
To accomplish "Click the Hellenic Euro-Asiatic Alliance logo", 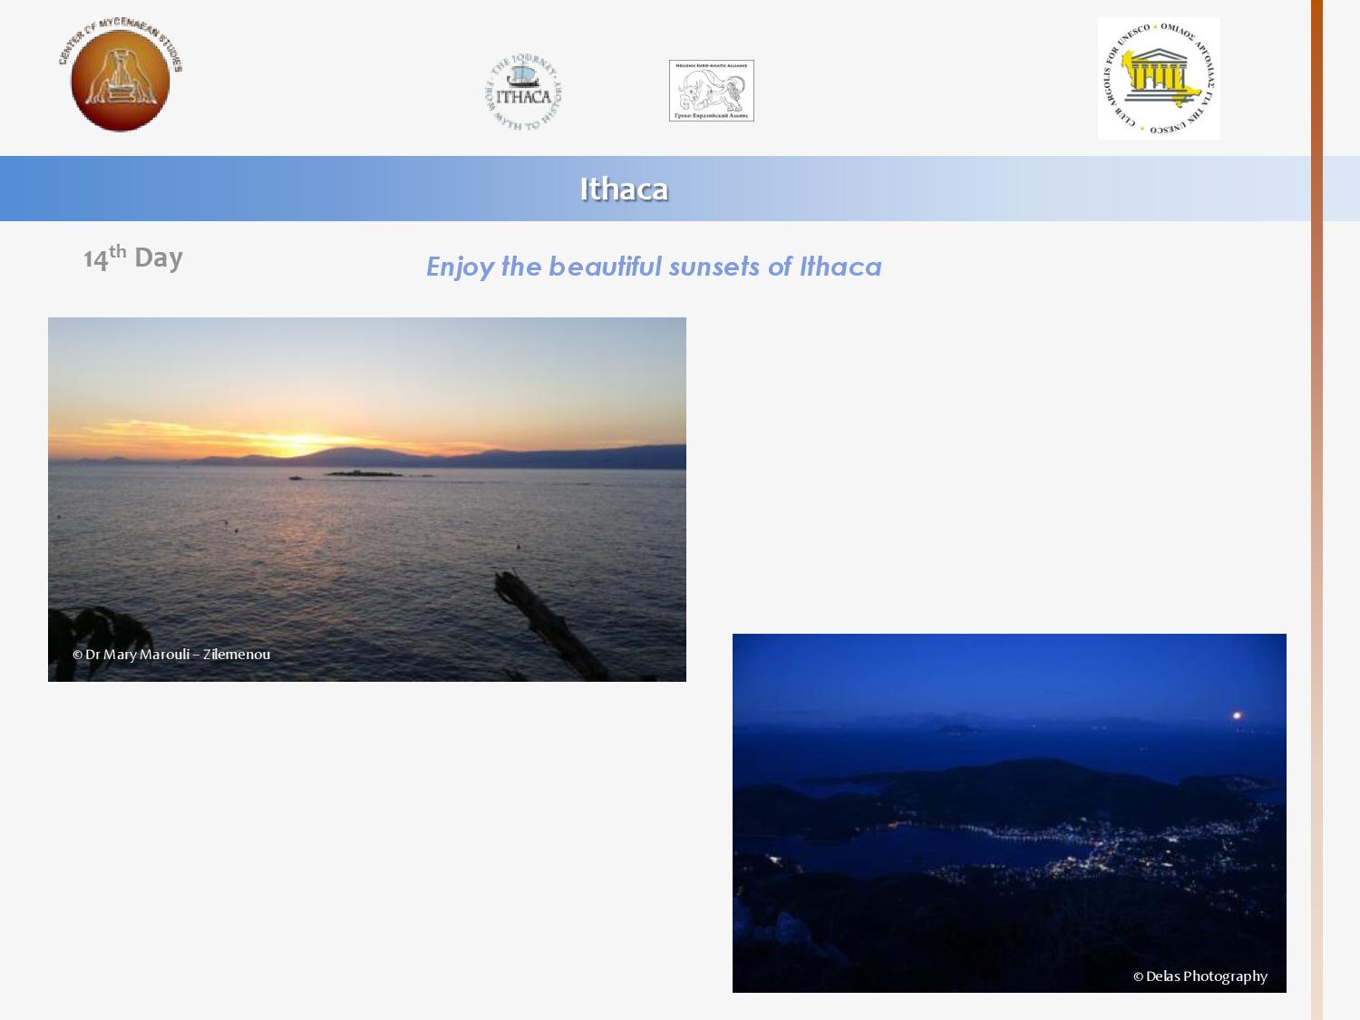I will click(x=711, y=91).
